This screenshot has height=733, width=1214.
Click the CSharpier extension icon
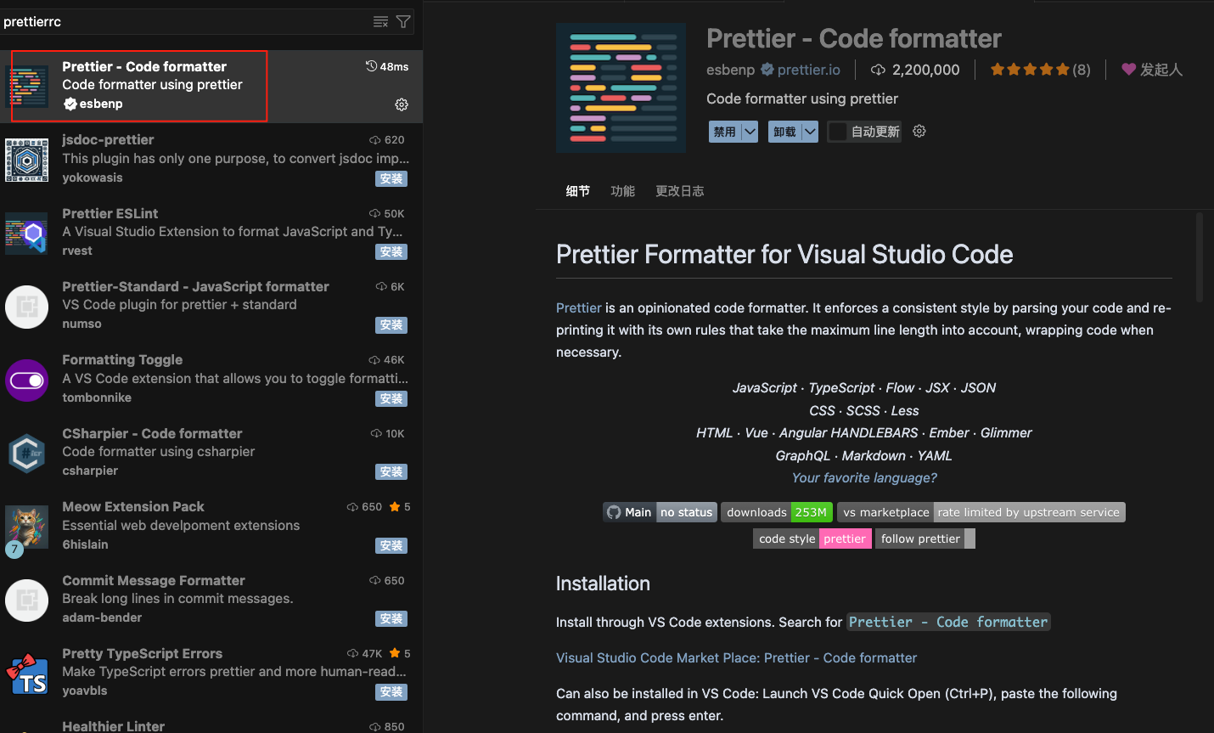(27, 453)
